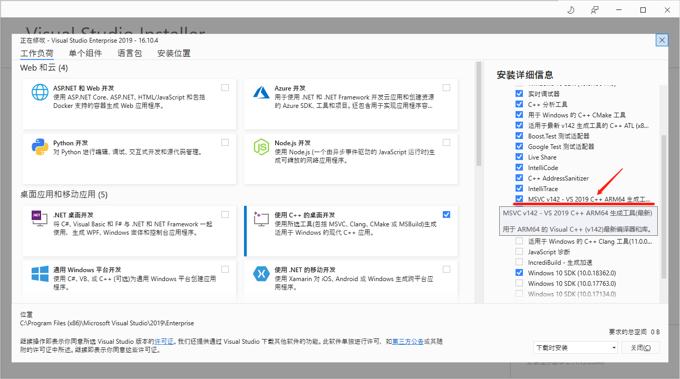Viewport: 680px width, 379px height.
Task: Uncheck Google Test 测试适配器 component
Action: point(519,146)
